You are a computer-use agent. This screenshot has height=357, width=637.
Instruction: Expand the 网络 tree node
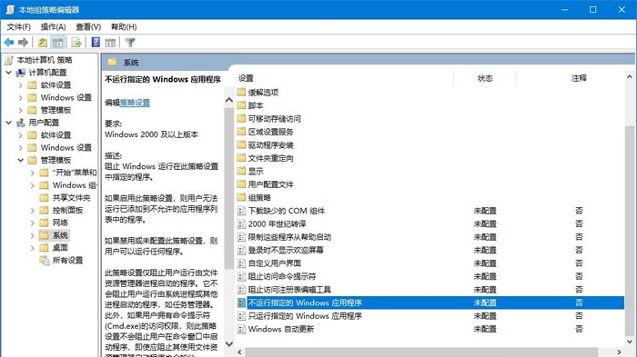(33, 223)
